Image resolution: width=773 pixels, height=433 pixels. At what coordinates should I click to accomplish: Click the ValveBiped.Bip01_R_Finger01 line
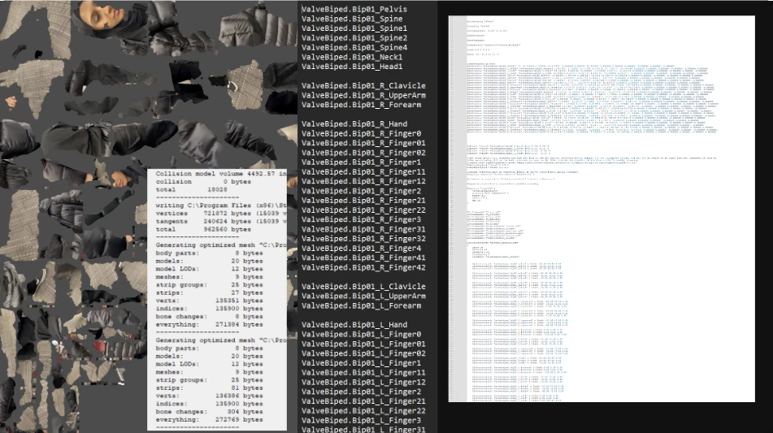click(364, 143)
